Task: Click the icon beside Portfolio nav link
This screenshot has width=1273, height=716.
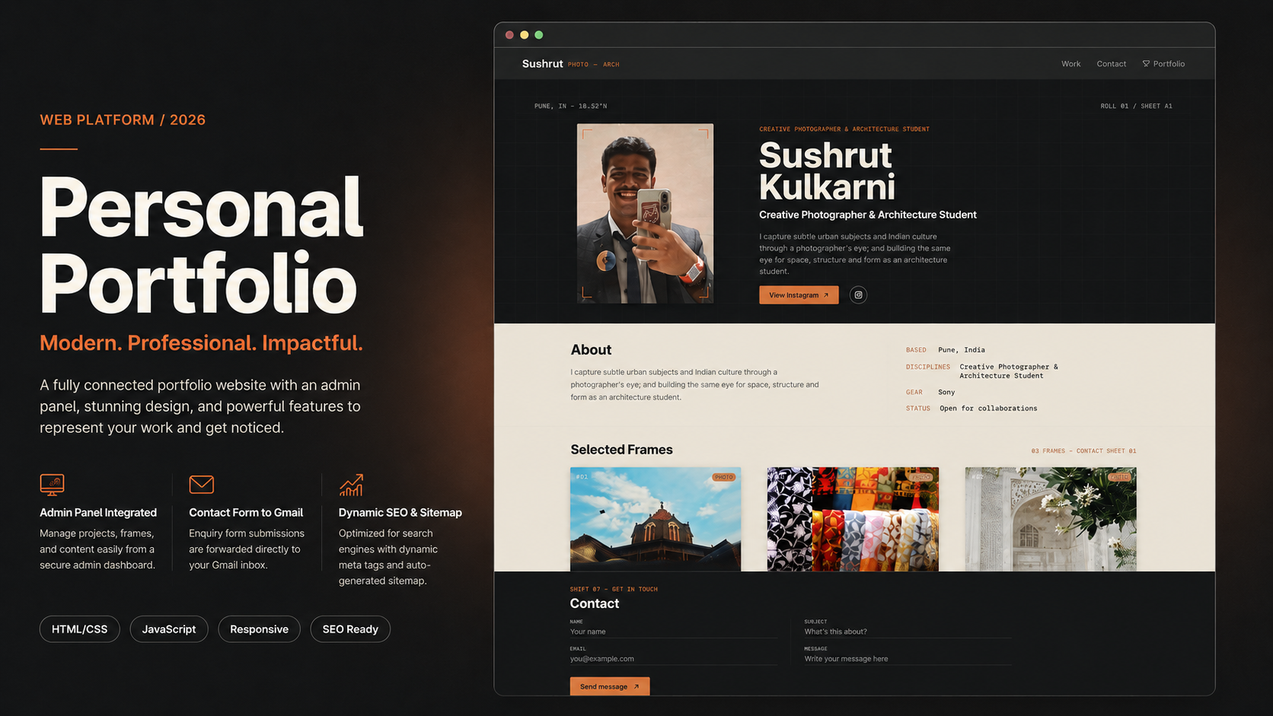Action: (x=1146, y=64)
